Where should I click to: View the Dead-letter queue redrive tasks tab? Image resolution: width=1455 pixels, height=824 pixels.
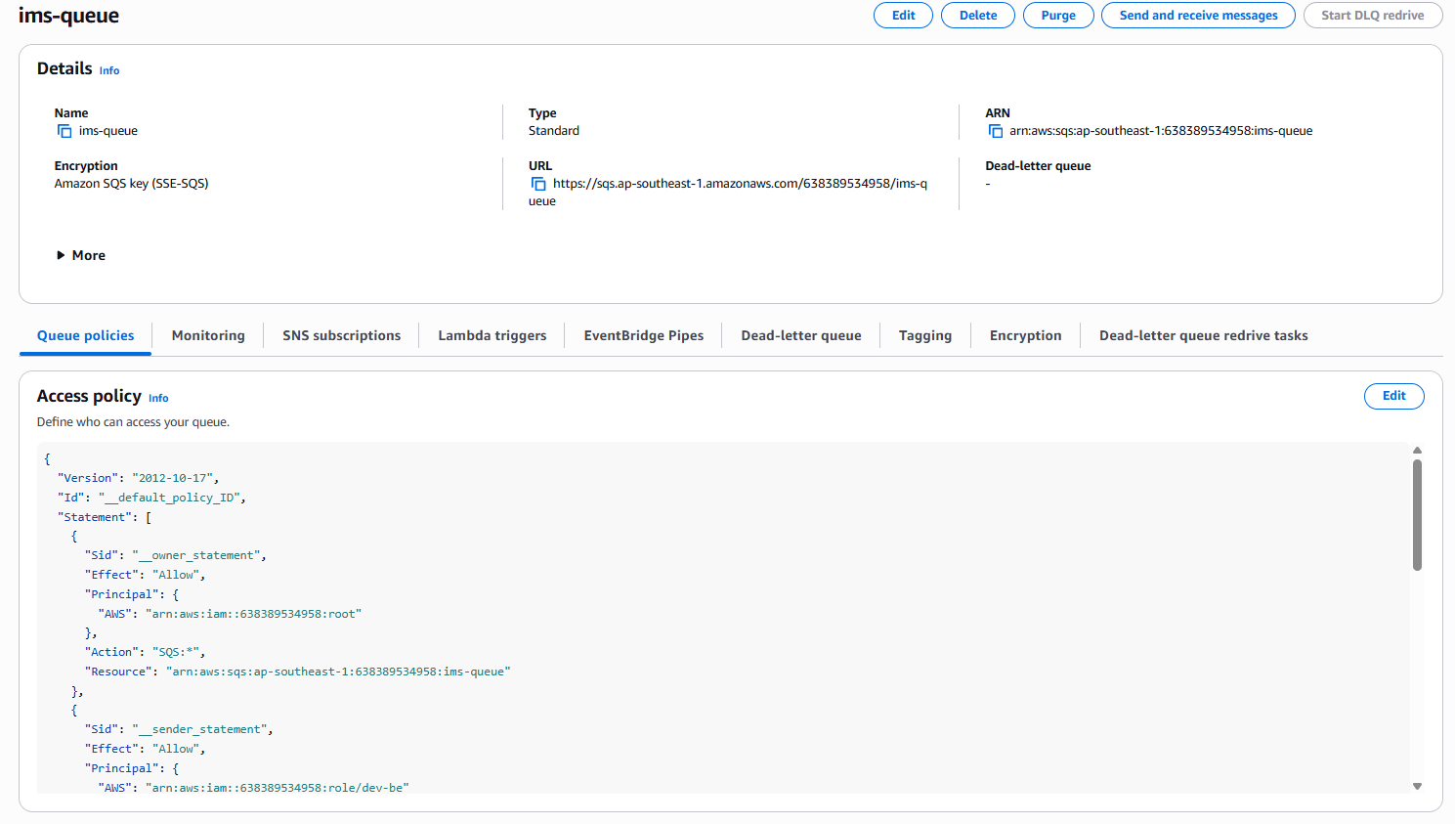(1203, 335)
